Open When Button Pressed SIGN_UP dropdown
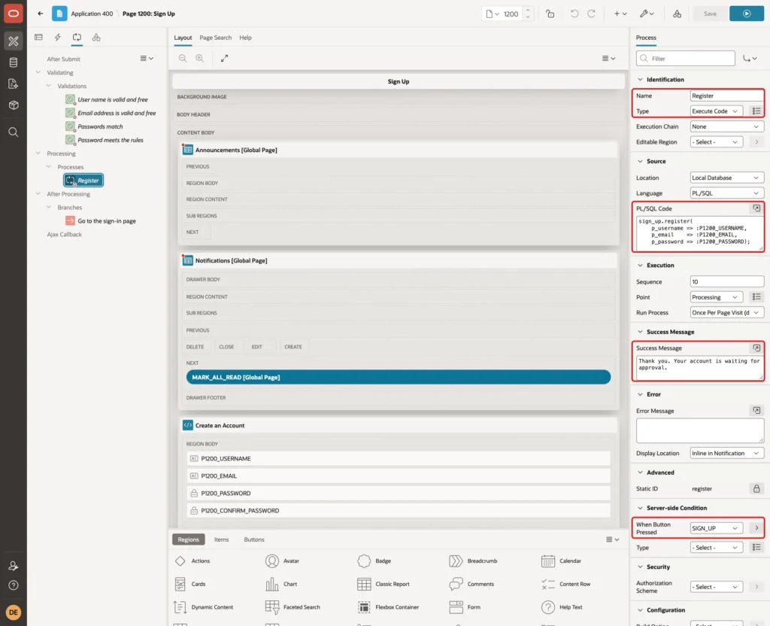 coord(716,528)
